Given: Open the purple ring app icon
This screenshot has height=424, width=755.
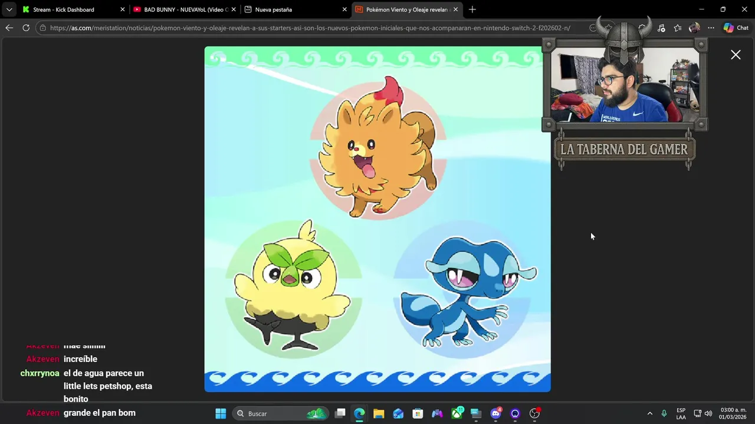Looking at the screenshot, I should [515, 413].
